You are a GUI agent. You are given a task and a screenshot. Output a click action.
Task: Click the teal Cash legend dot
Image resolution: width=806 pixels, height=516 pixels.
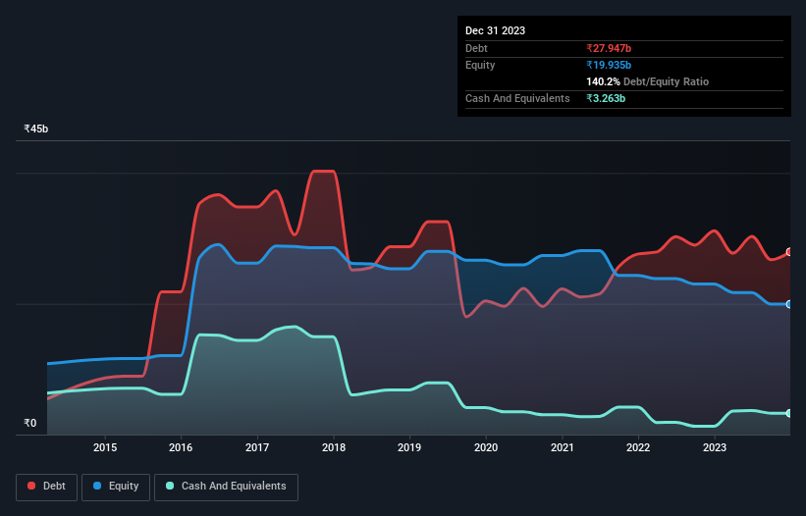point(170,486)
